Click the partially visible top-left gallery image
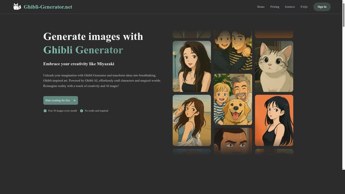 [x=192, y=34]
